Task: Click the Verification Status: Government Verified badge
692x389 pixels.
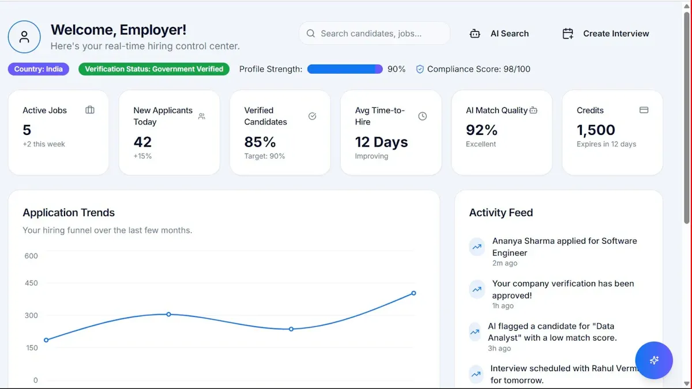Action: [x=153, y=69]
